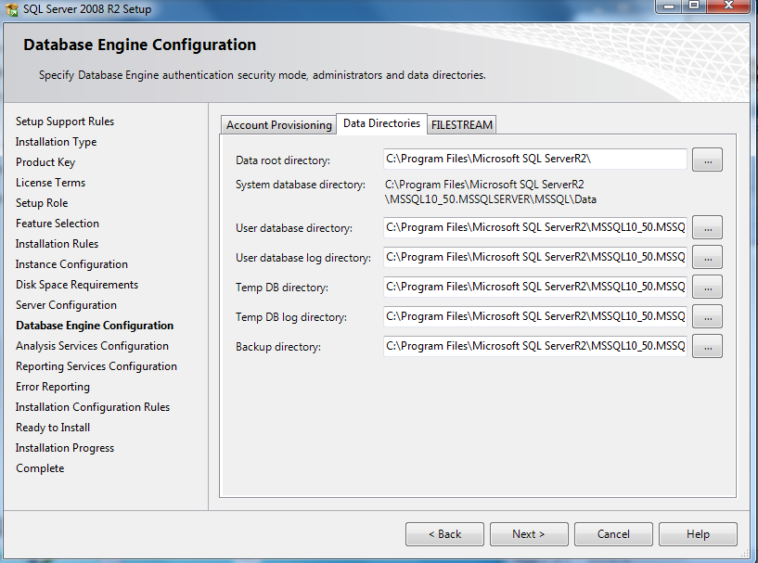Click the Temp DB log directory field
Screen dimensions: 758x563
[x=535, y=316]
